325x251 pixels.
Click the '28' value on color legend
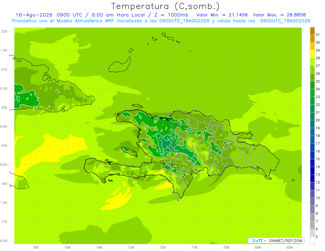coord(318,58)
